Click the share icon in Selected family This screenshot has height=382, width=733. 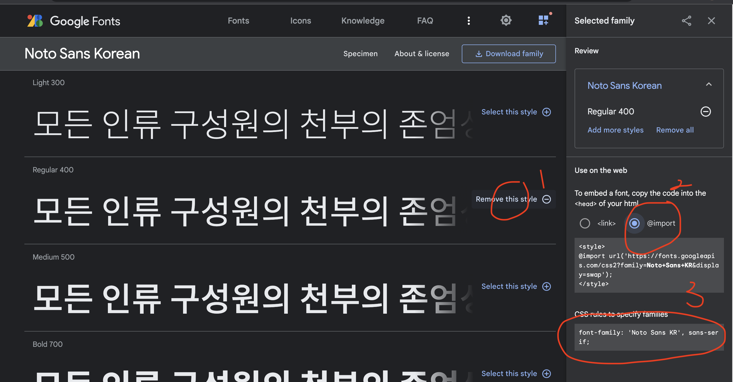pyautogui.click(x=686, y=21)
